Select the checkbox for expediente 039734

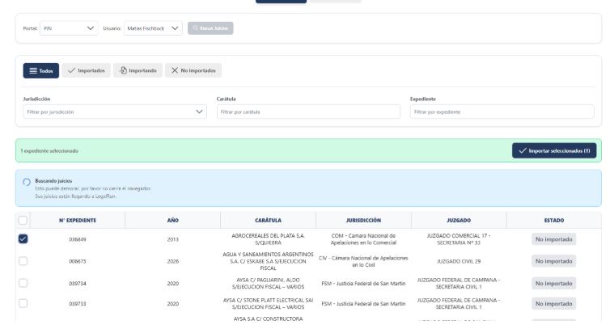pos(23,283)
